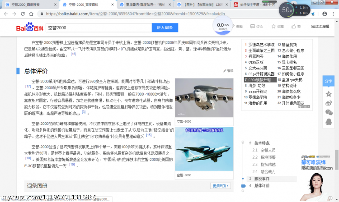339x202 pixels.
Task: Click the scrollbar up arrow
Action: 337,21
